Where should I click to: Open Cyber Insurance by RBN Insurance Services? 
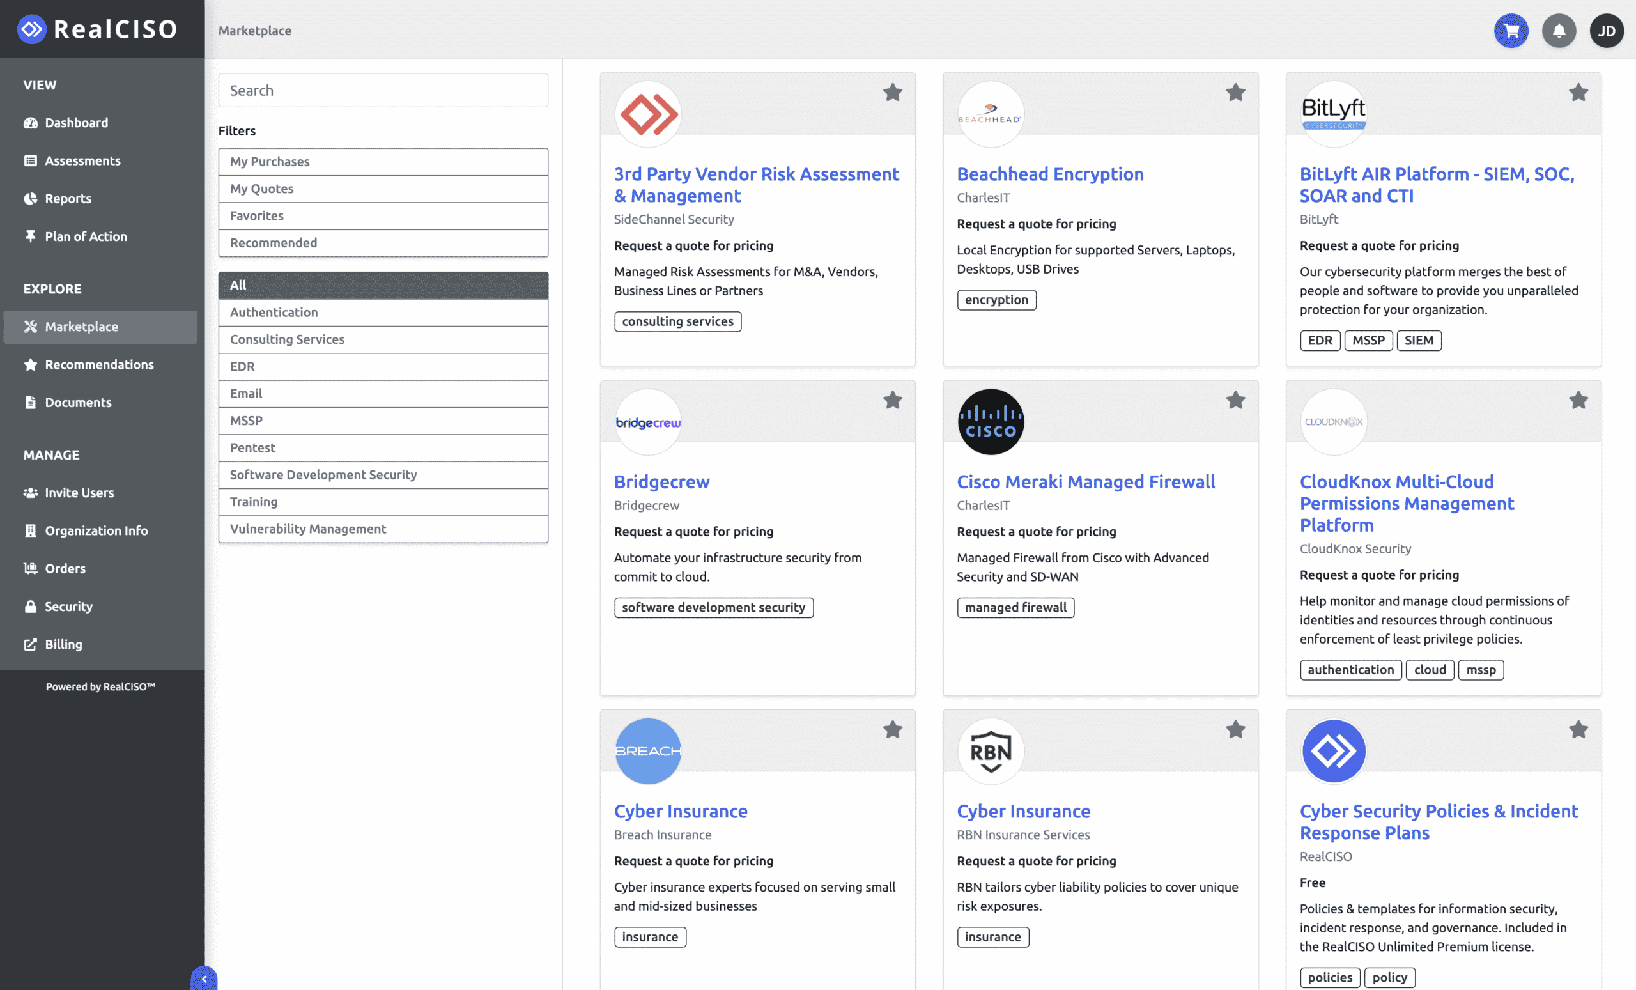tap(1023, 810)
